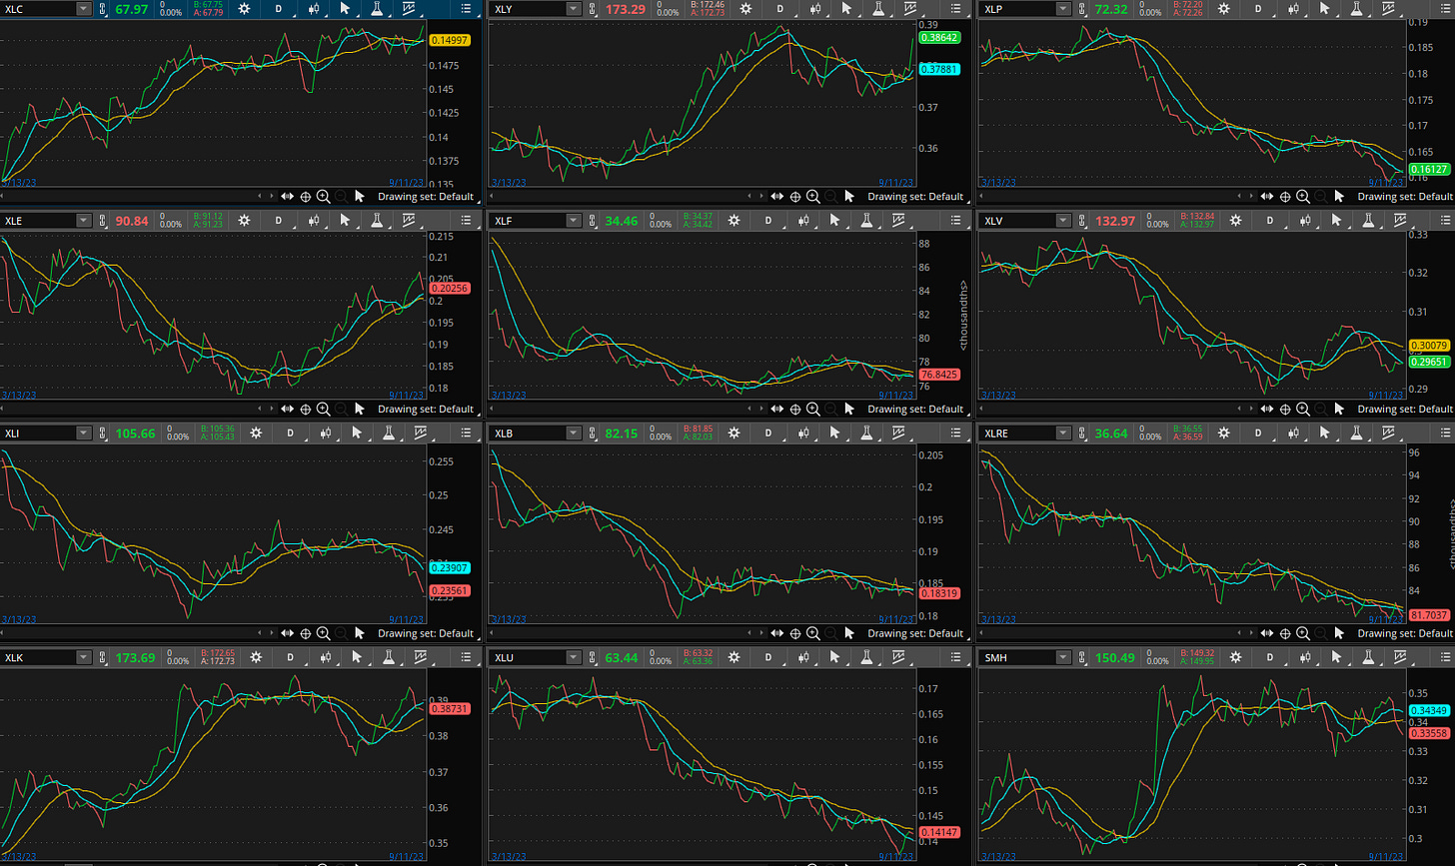1455x866 pixels.
Task: Click the 0.38642 price bubble on XLY chart
Action: click(939, 37)
